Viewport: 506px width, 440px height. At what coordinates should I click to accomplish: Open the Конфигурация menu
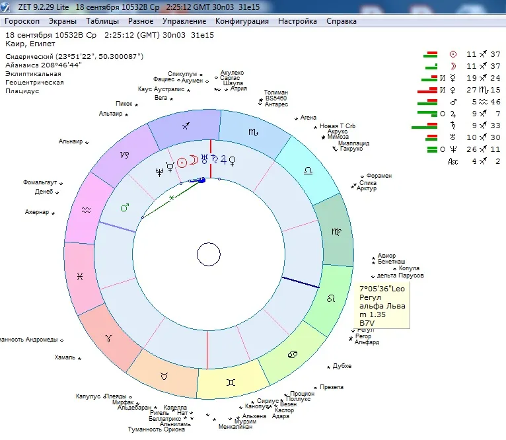(x=242, y=21)
